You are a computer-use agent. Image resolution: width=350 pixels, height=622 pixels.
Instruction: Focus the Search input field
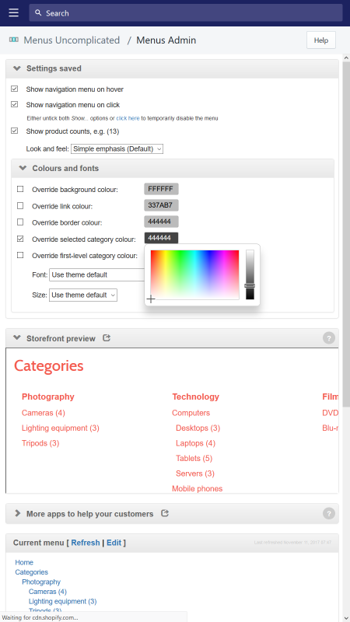186,13
